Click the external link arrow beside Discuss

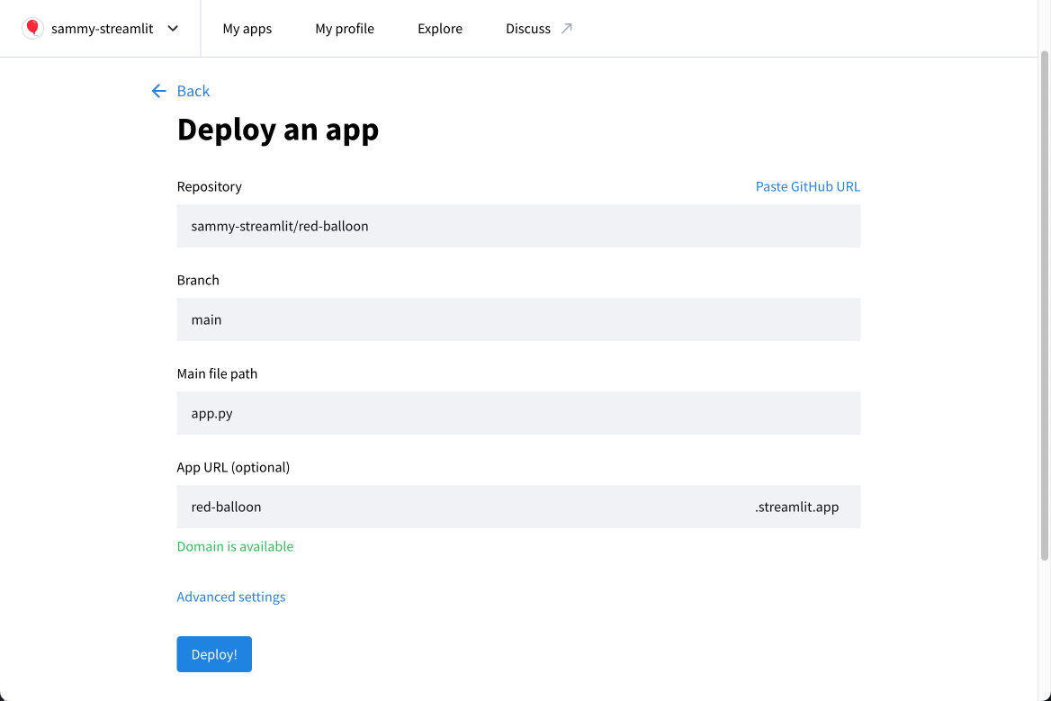click(x=566, y=28)
